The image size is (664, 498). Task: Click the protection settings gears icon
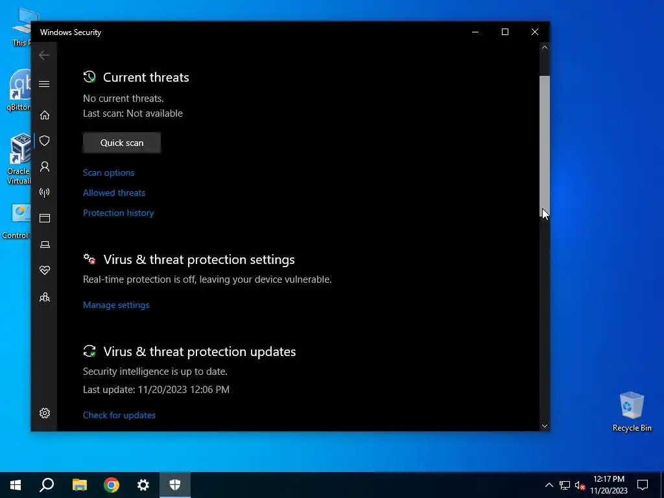[x=89, y=259]
